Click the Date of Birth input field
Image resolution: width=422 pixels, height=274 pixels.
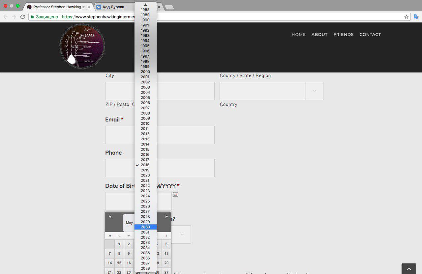click(138, 201)
